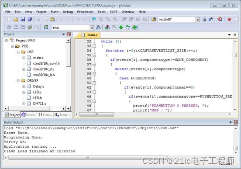Screen dimensions: 241x169
Task: Collapse code fold at line 33
Action: [94, 46]
